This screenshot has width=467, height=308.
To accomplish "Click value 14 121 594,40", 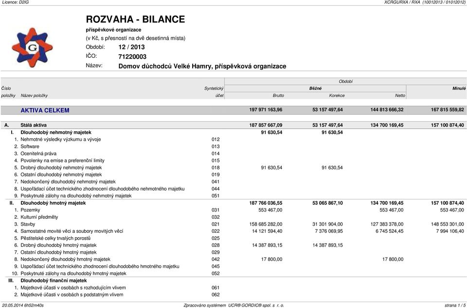I will coord(267,231).
